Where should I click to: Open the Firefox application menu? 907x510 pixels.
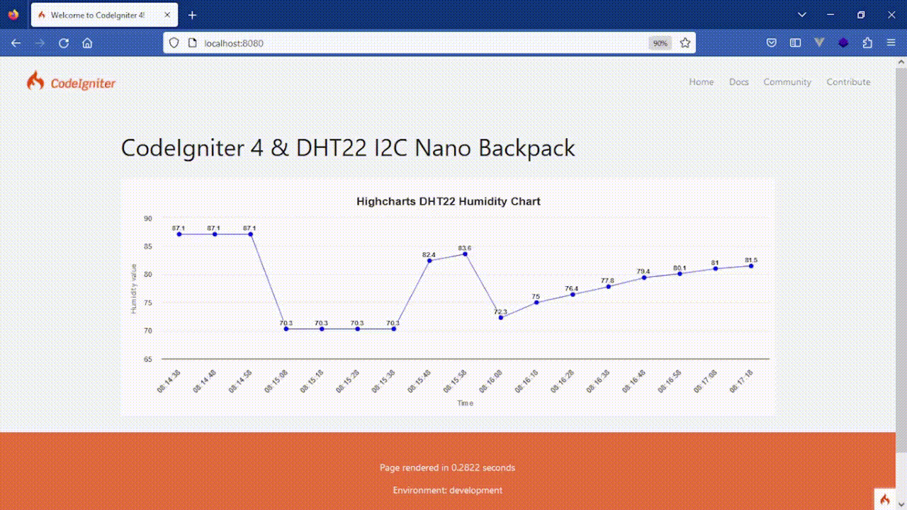pos(891,42)
